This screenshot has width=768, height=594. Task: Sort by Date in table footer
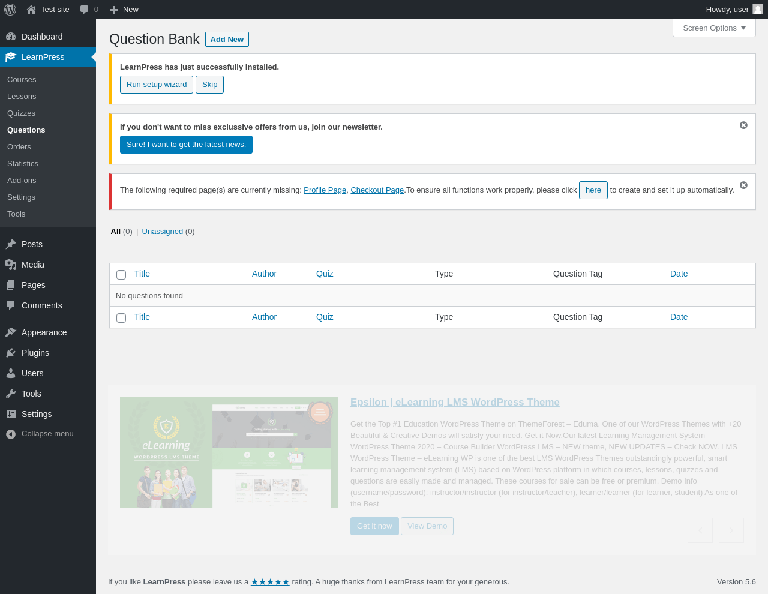coord(679,317)
